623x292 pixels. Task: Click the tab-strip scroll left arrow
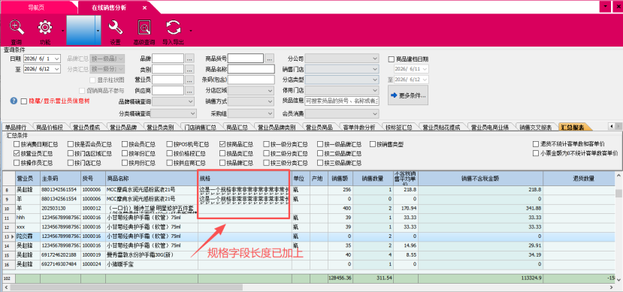pos(612,126)
